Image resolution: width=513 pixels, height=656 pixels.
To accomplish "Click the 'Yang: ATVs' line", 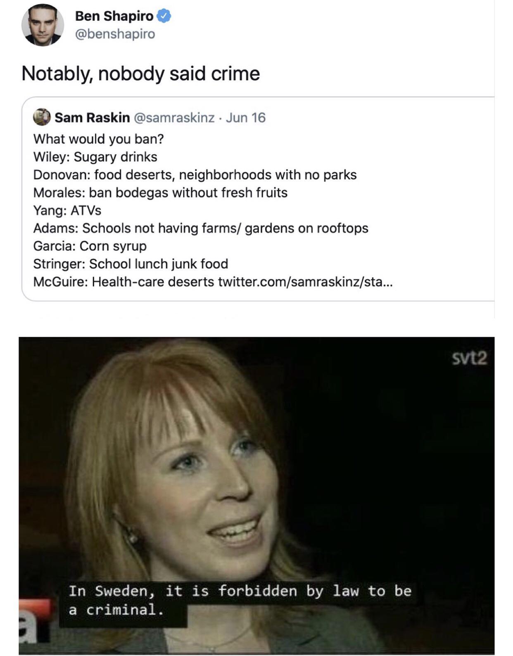I will pos(67,210).
